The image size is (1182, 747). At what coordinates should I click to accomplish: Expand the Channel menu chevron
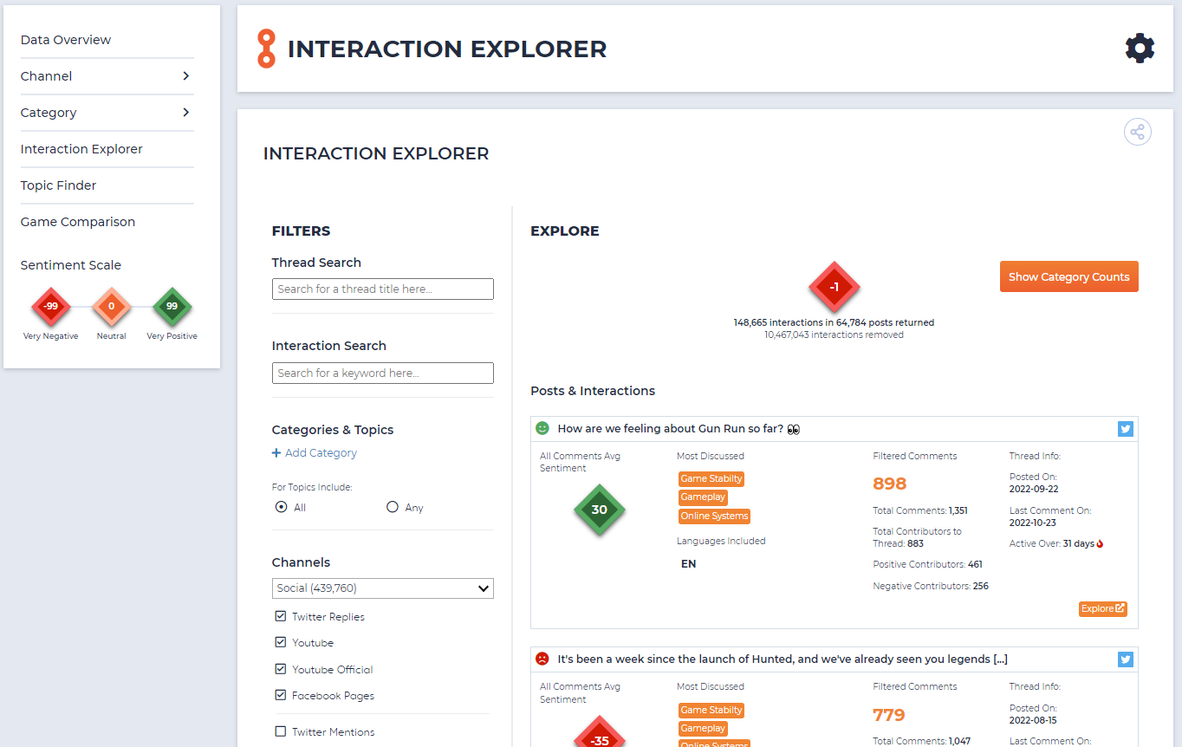185,76
